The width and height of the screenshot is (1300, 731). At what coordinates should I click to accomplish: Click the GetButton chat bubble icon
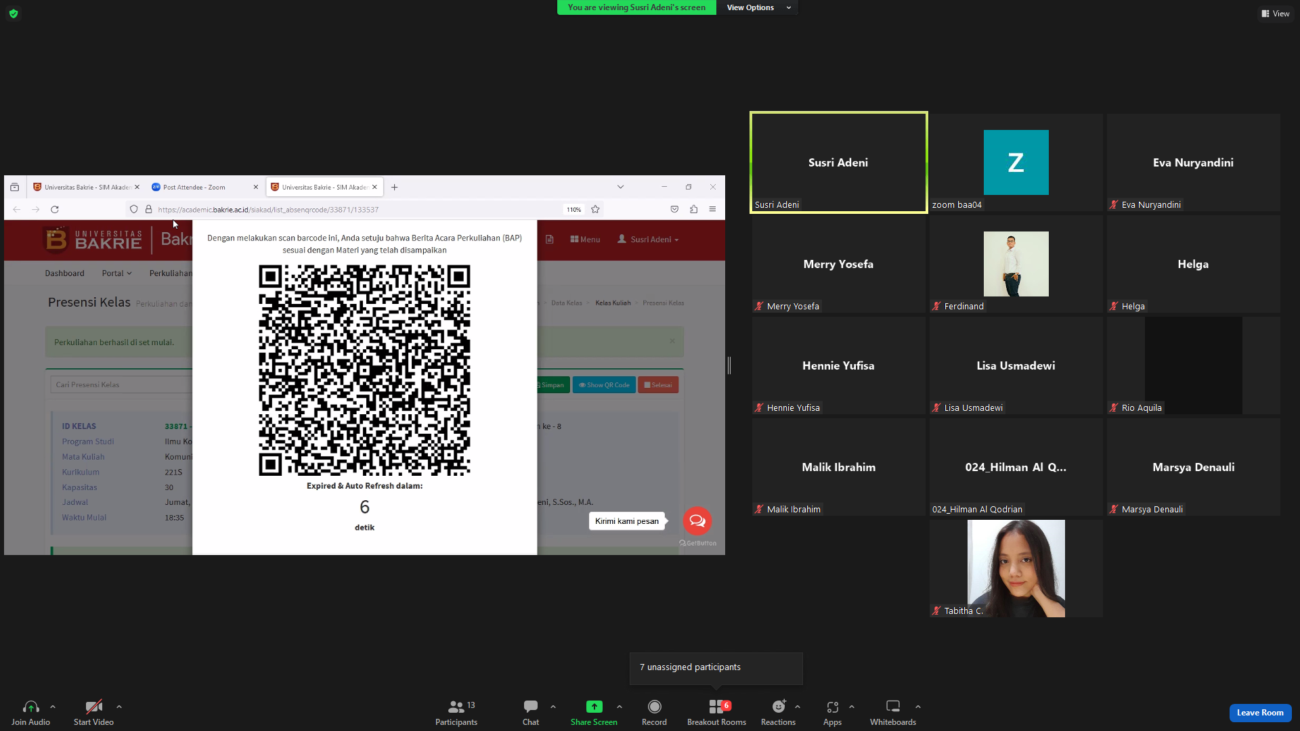(697, 521)
